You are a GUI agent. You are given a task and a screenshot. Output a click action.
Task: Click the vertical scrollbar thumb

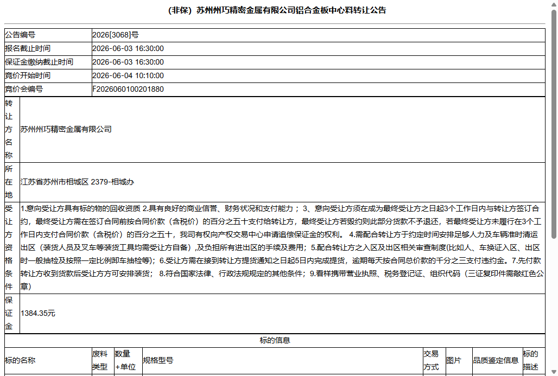coord(554,124)
